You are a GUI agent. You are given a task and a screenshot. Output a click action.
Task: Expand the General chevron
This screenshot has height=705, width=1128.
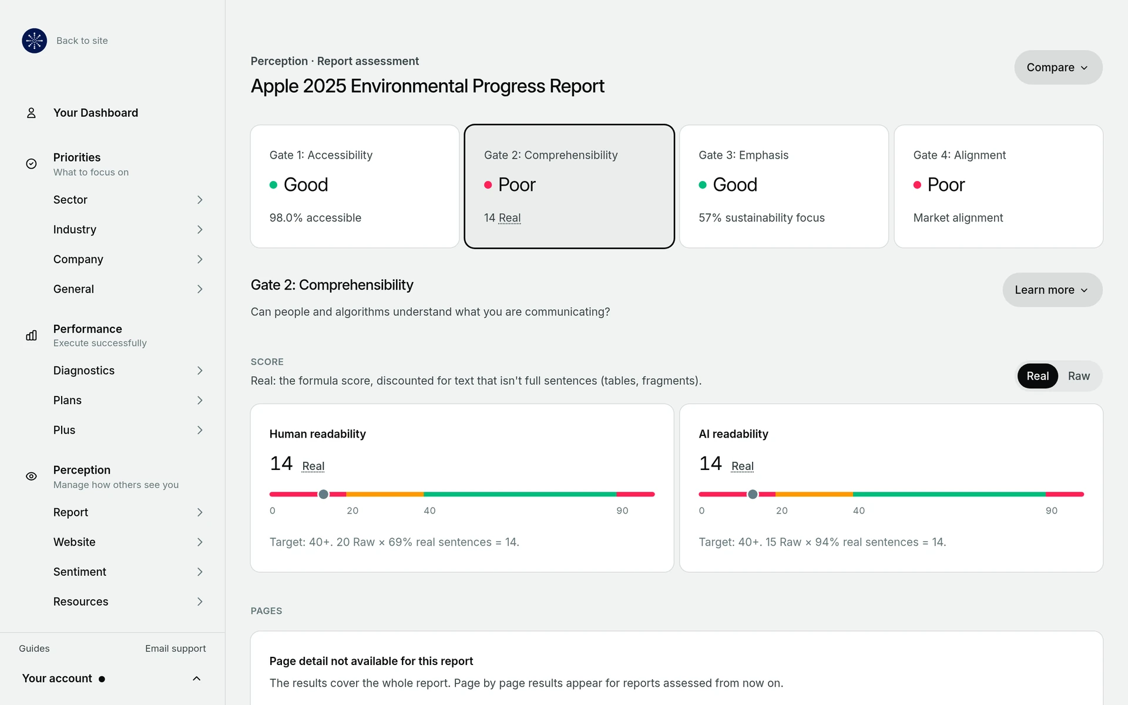200,289
